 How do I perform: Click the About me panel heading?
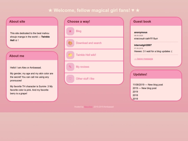[17, 56]
